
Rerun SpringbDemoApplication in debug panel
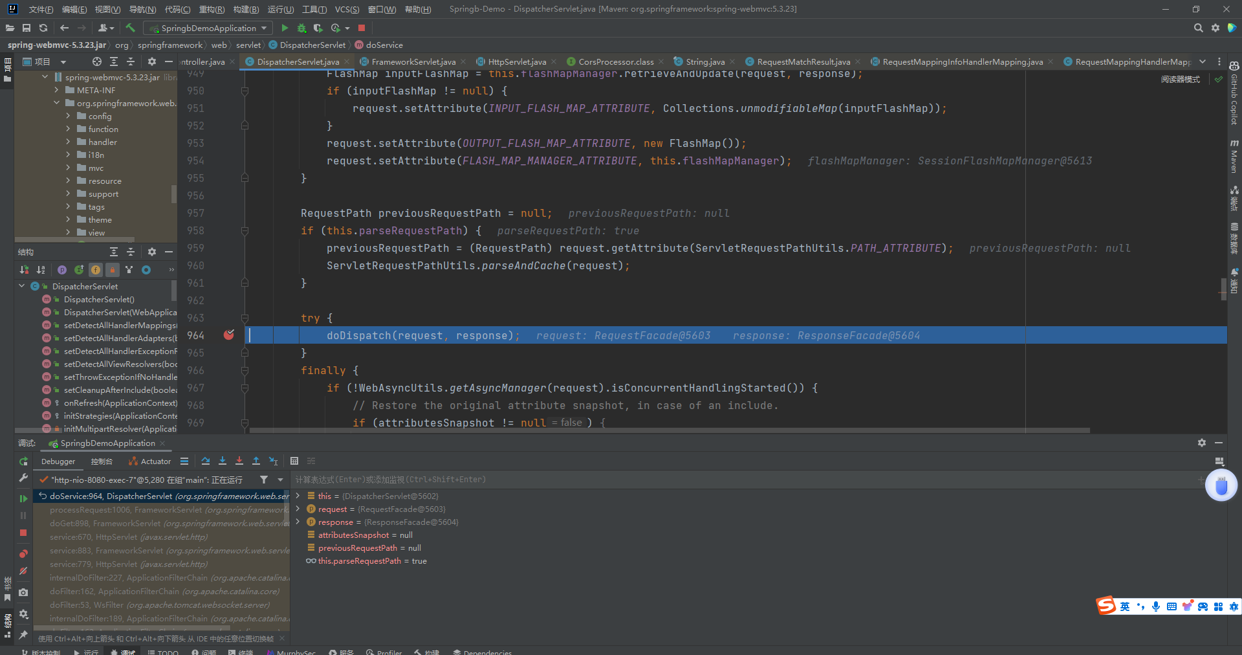(x=23, y=461)
